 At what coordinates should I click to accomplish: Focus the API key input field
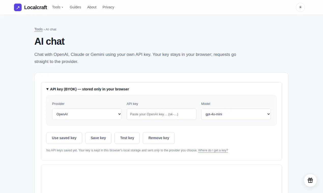pyautogui.click(x=161, y=114)
